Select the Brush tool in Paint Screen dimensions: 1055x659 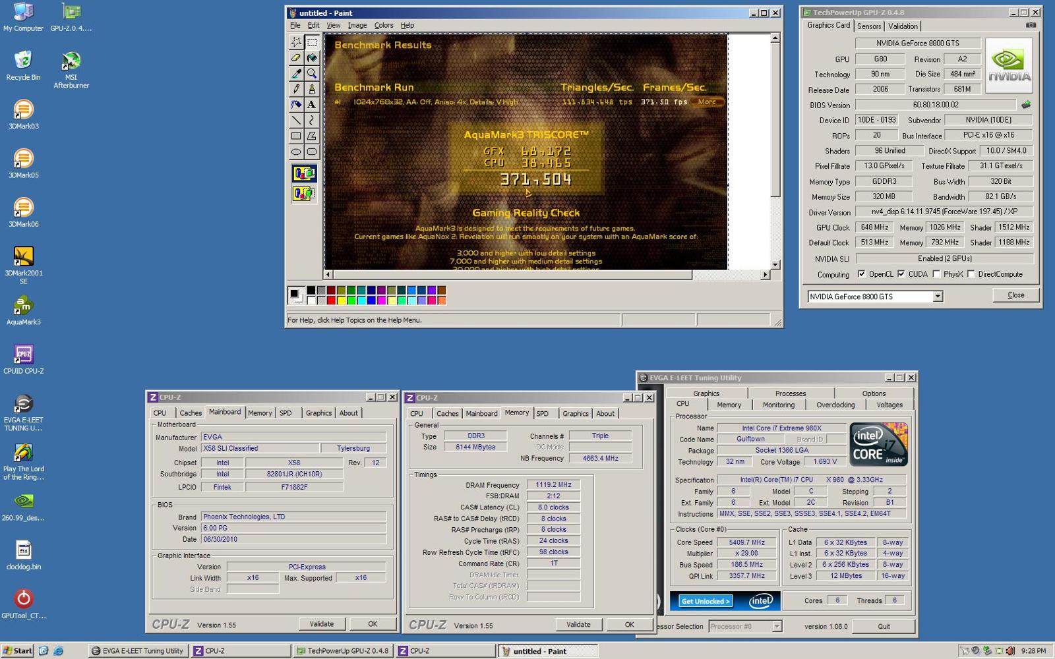(312, 88)
